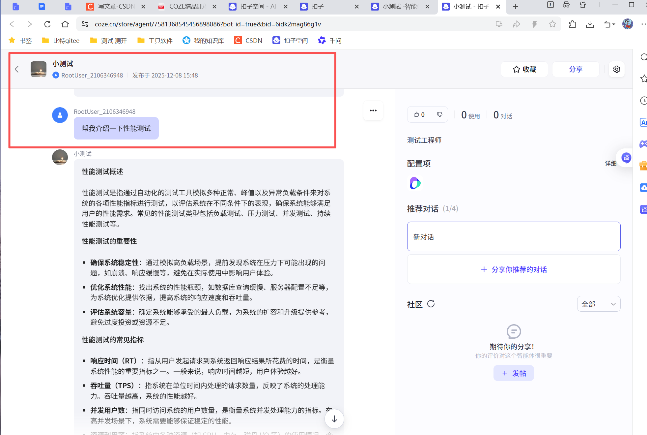Click the back chevron beside 小测试 avatar
This screenshot has height=435, width=647.
tap(17, 69)
